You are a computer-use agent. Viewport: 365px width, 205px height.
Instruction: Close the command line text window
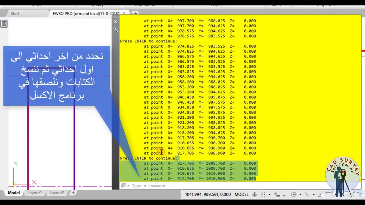(x=115, y=22)
